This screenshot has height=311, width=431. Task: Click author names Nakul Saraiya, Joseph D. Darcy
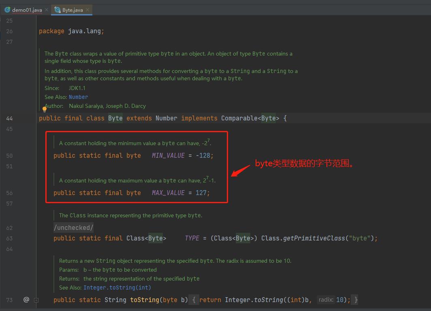(x=107, y=106)
